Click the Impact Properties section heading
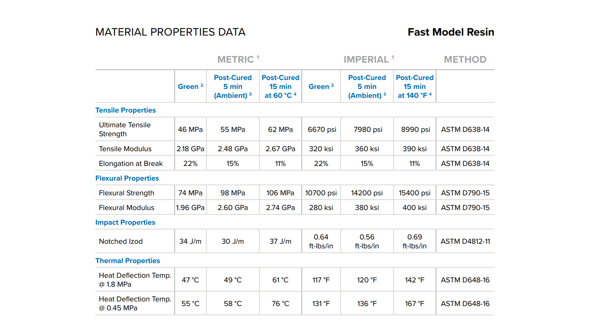Screen dimensions: 598x336 (x=125, y=222)
